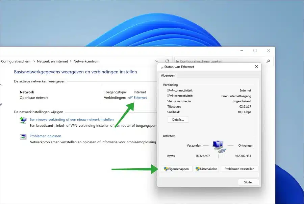Image resolution: width=304 pixels, height=204 pixels.
Task: Open 'Een nieuwe verbinding of een nieuw netwerk instellen'
Action: (72, 120)
